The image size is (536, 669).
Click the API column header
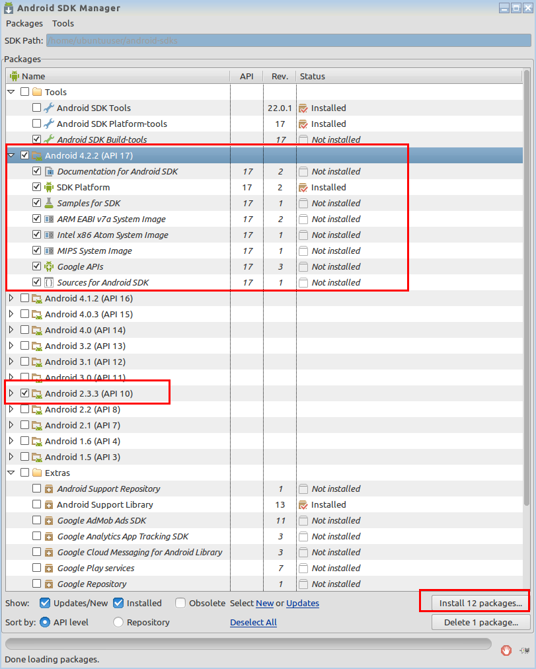pyautogui.click(x=247, y=77)
